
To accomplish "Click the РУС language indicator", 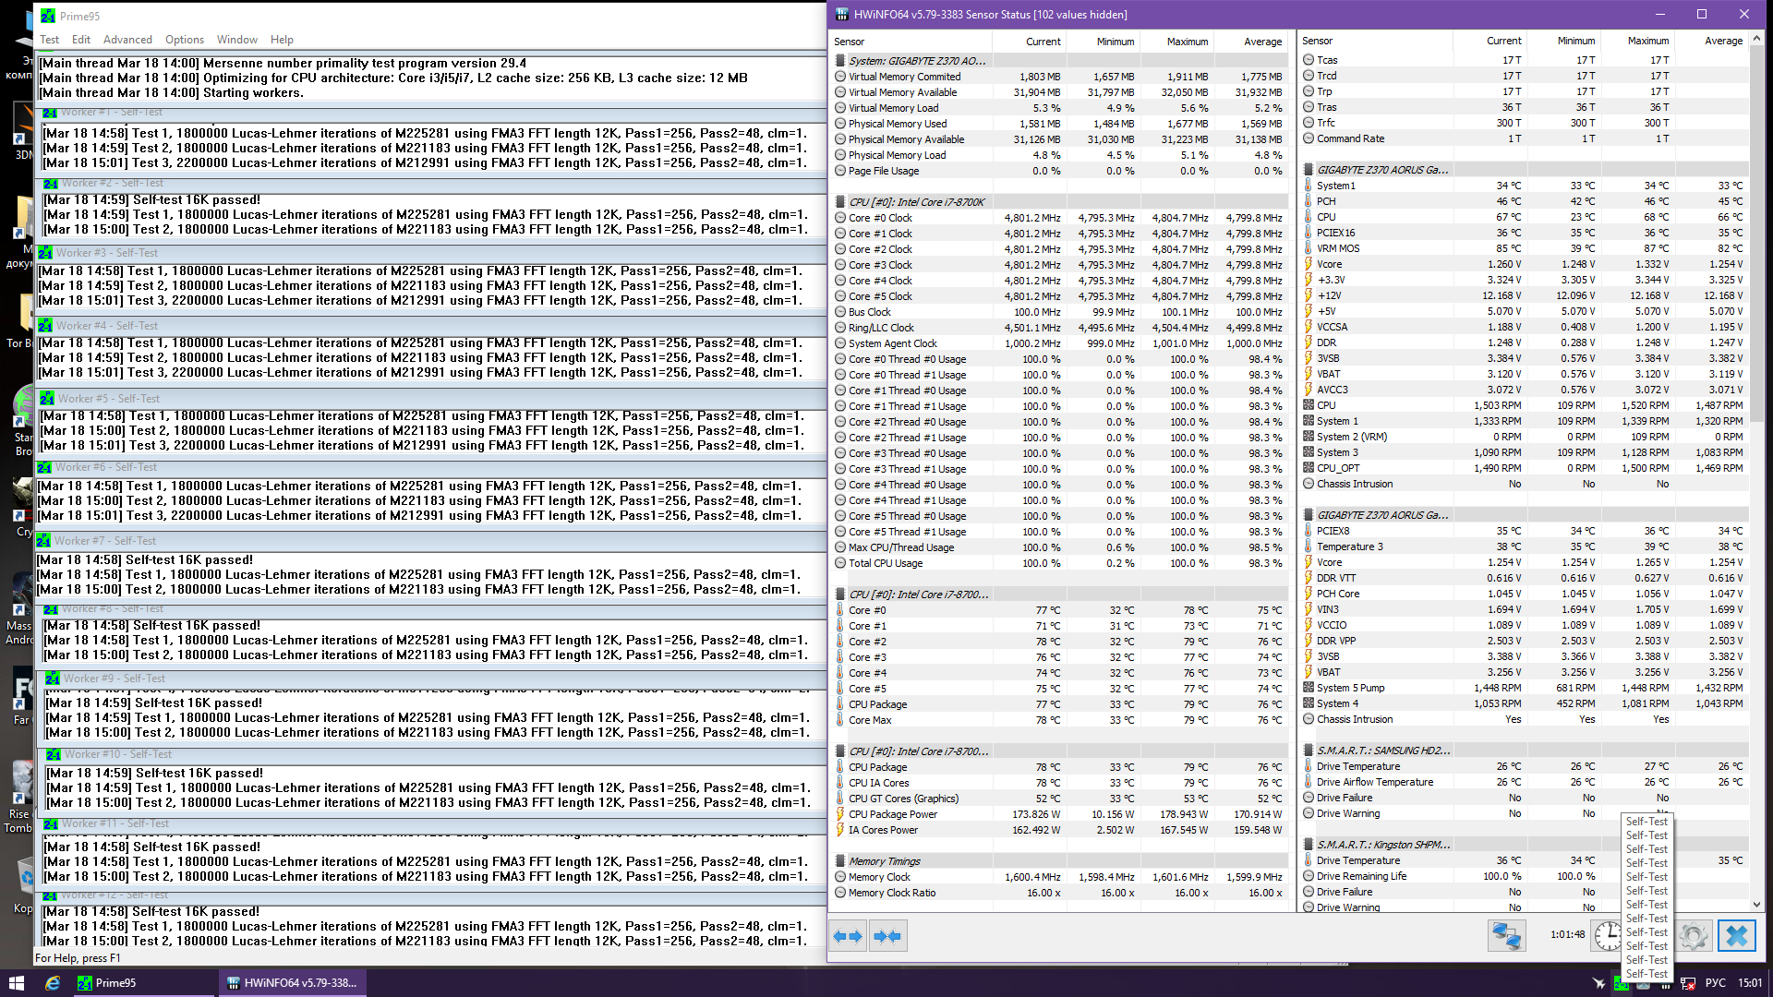I will [x=1715, y=983].
